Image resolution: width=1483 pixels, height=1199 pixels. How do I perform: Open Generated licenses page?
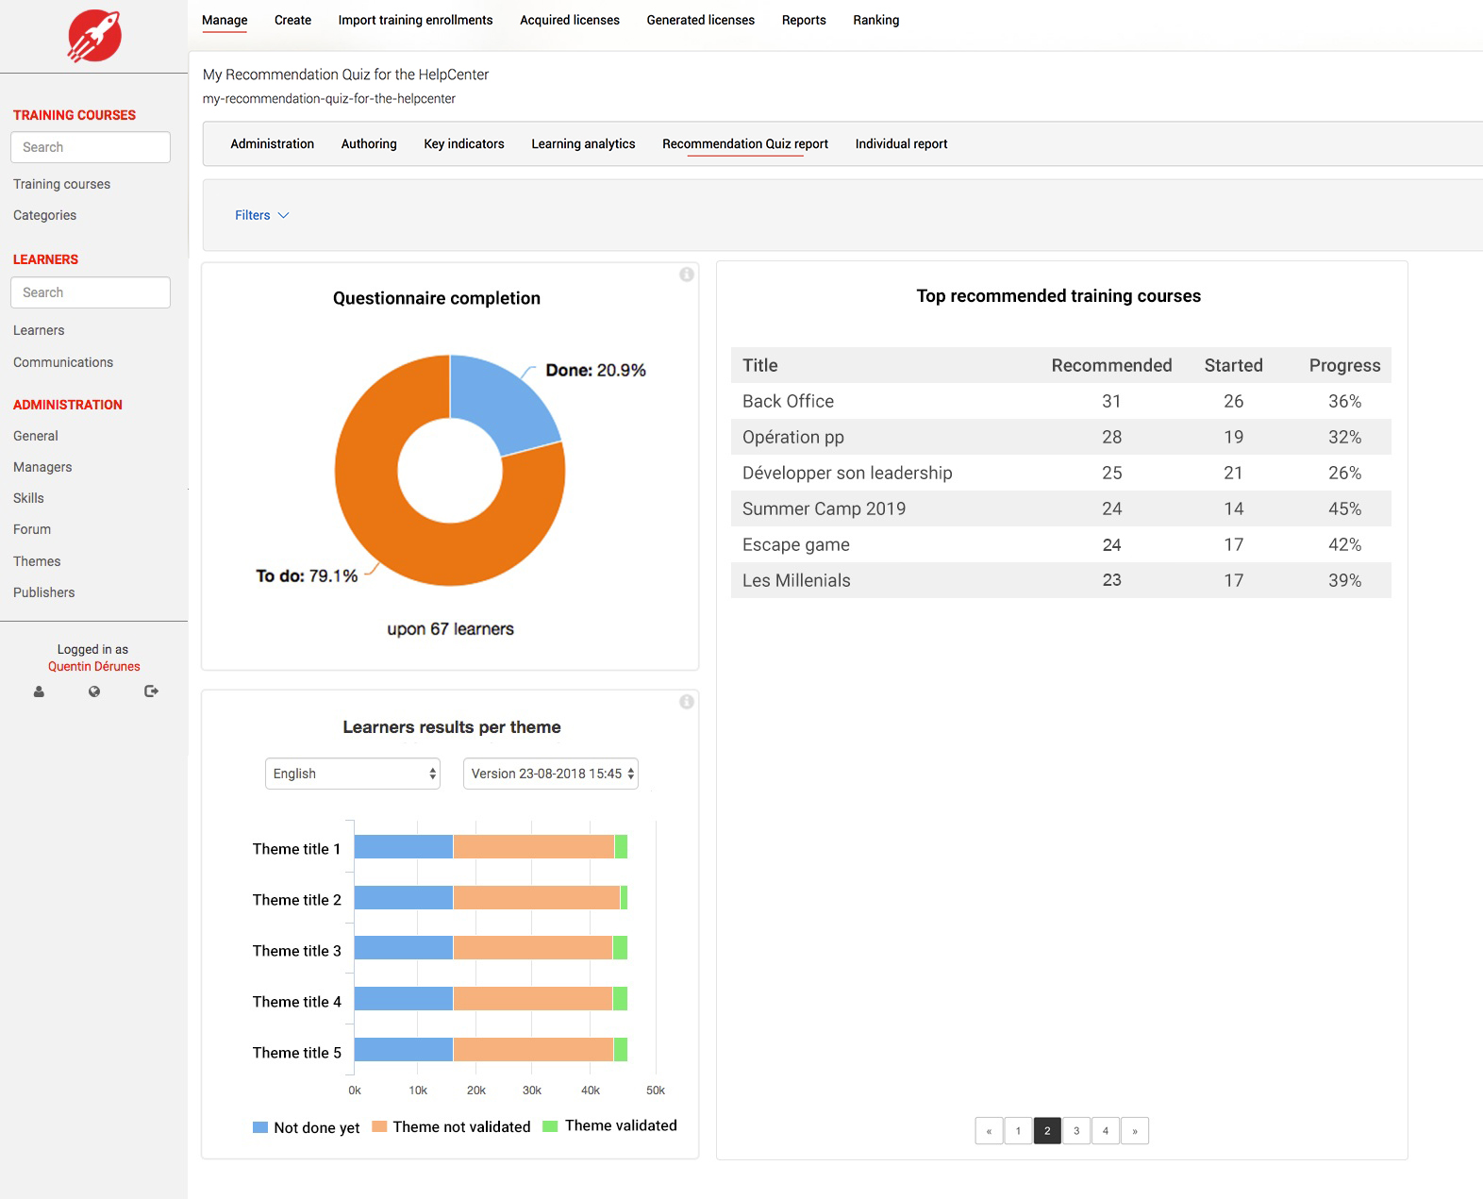pos(701,20)
